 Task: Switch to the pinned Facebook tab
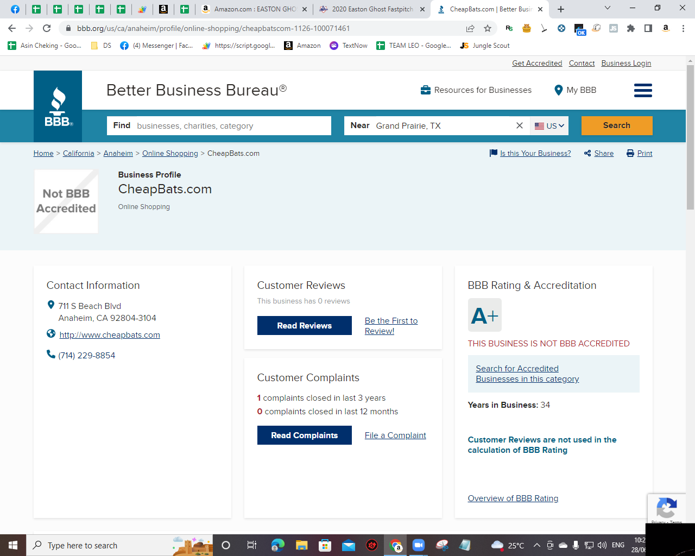[x=15, y=9]
